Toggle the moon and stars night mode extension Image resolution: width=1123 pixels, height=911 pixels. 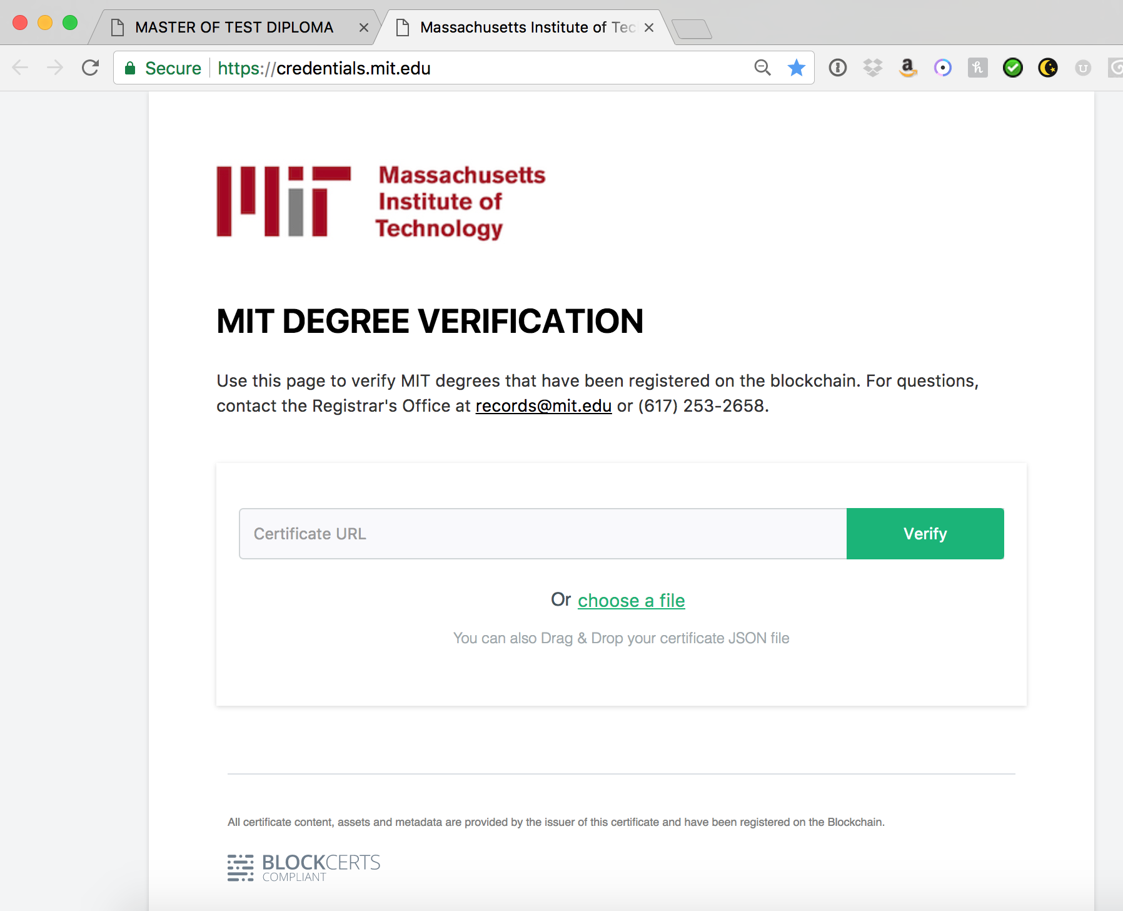point(1048,68)
